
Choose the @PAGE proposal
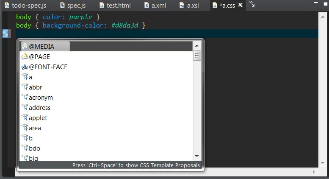(106, 57)
